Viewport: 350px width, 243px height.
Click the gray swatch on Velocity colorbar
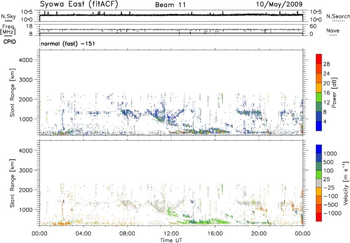click(319, 183)
